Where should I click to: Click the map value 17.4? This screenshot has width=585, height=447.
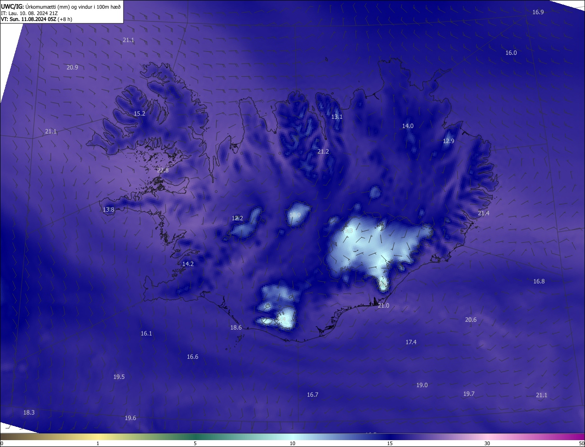411,342
